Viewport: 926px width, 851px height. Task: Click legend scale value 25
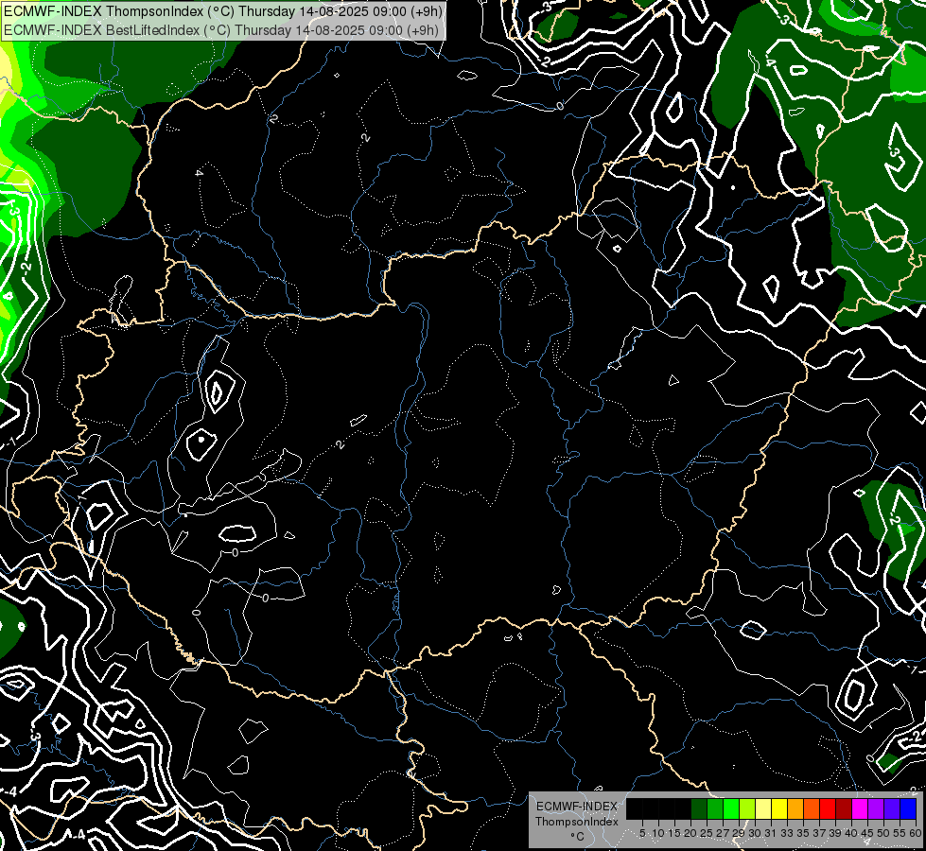coord(707,833)
